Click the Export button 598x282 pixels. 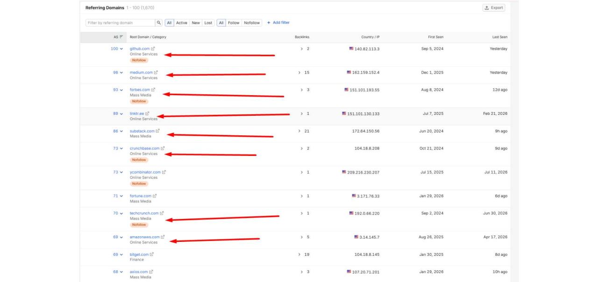coord(494,8)
